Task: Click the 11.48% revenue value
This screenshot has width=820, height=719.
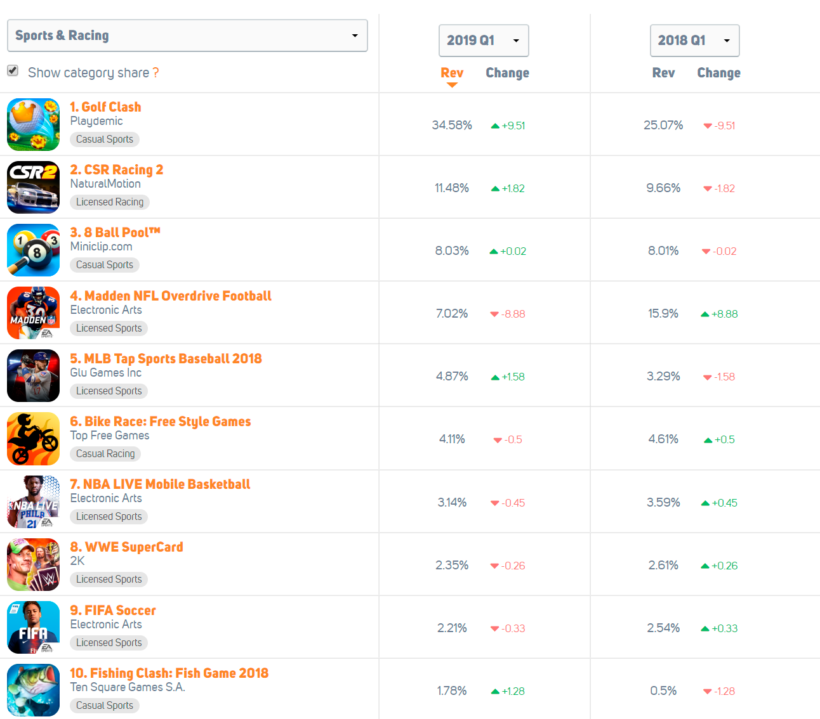Action: (x=452, y=188)
